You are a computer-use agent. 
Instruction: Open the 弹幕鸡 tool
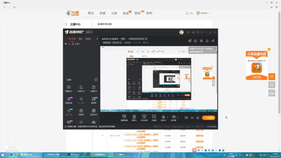(x=81, y=112)
